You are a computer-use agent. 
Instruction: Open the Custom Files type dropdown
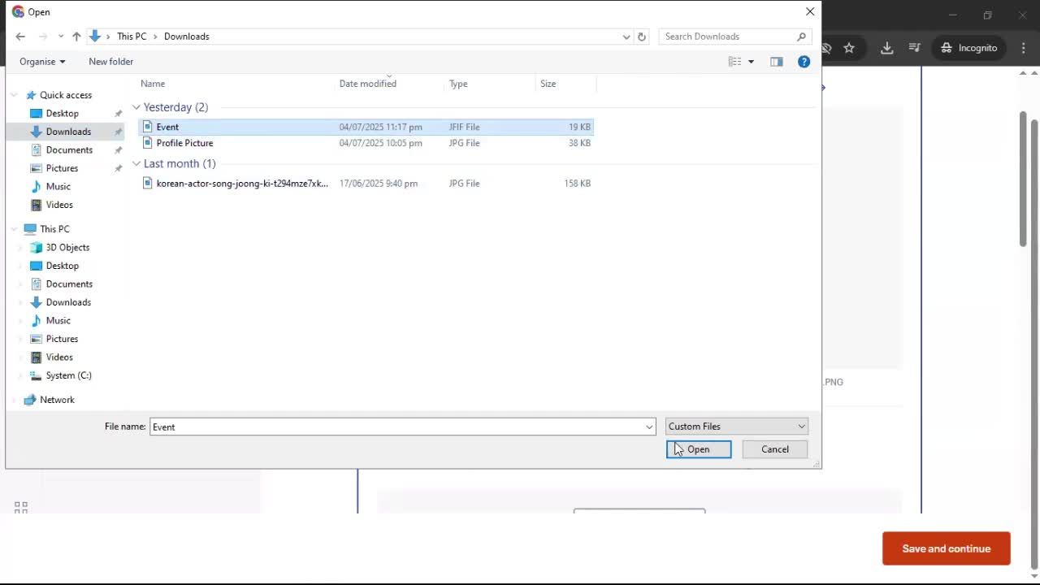(x=736, y=427)
